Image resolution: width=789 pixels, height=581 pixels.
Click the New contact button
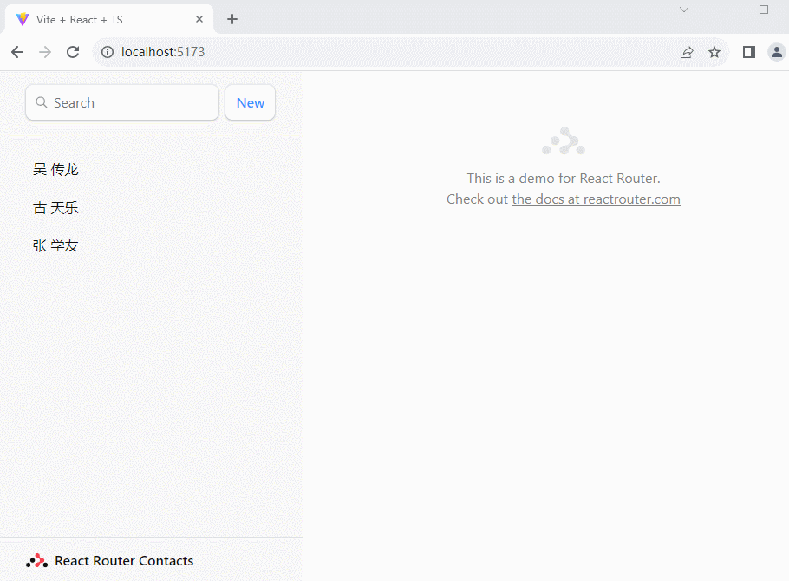point(250,102)
